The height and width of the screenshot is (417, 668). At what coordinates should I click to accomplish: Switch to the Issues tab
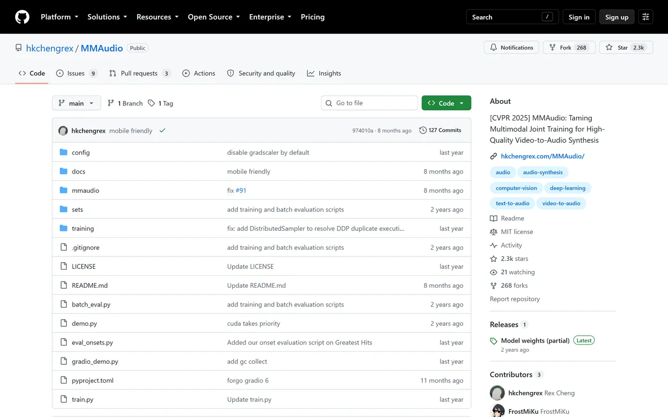point(77,73)
